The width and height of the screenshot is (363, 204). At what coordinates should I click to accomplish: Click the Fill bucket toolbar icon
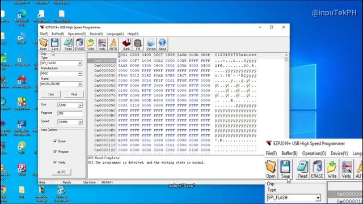138,44
